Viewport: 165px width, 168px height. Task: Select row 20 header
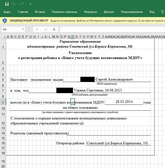(3, 166)
